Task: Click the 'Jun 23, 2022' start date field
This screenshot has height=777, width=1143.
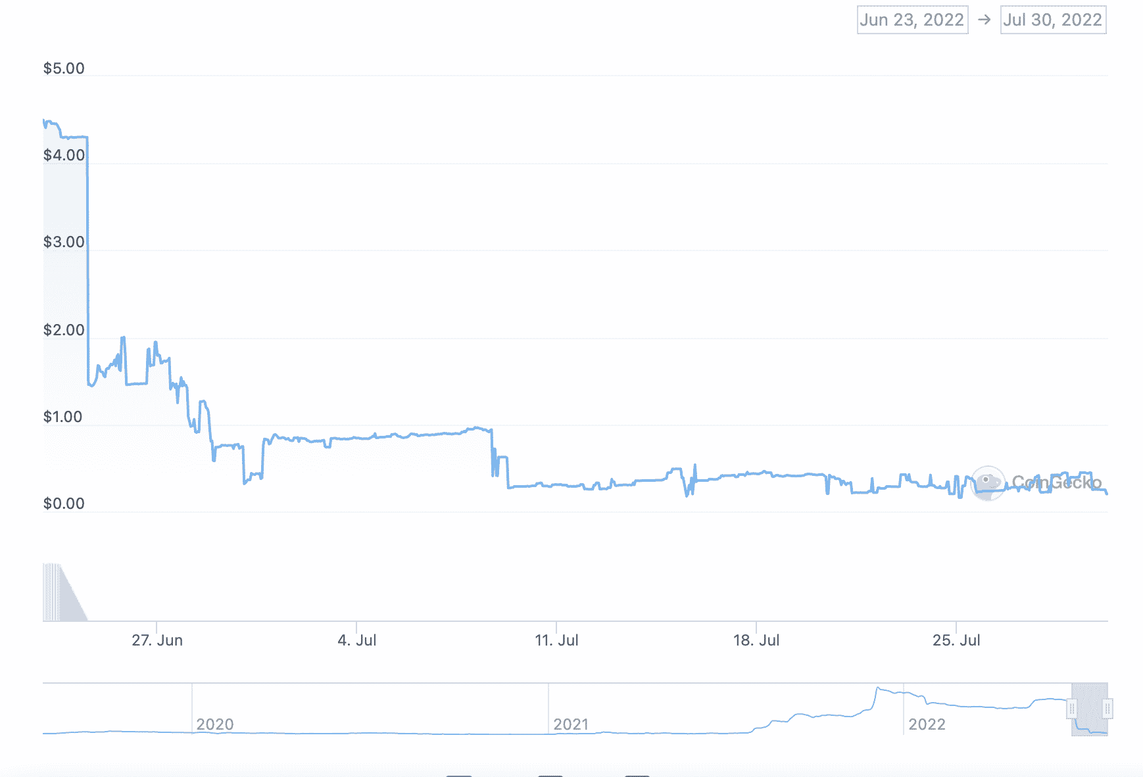Action: point(912,20)
